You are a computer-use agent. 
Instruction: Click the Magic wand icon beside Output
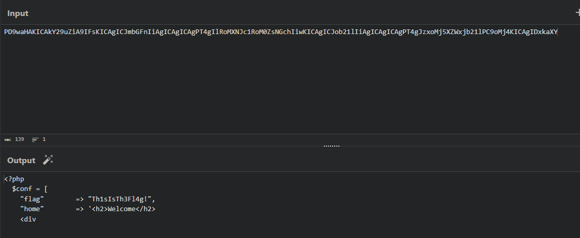[x=48, y=160]
